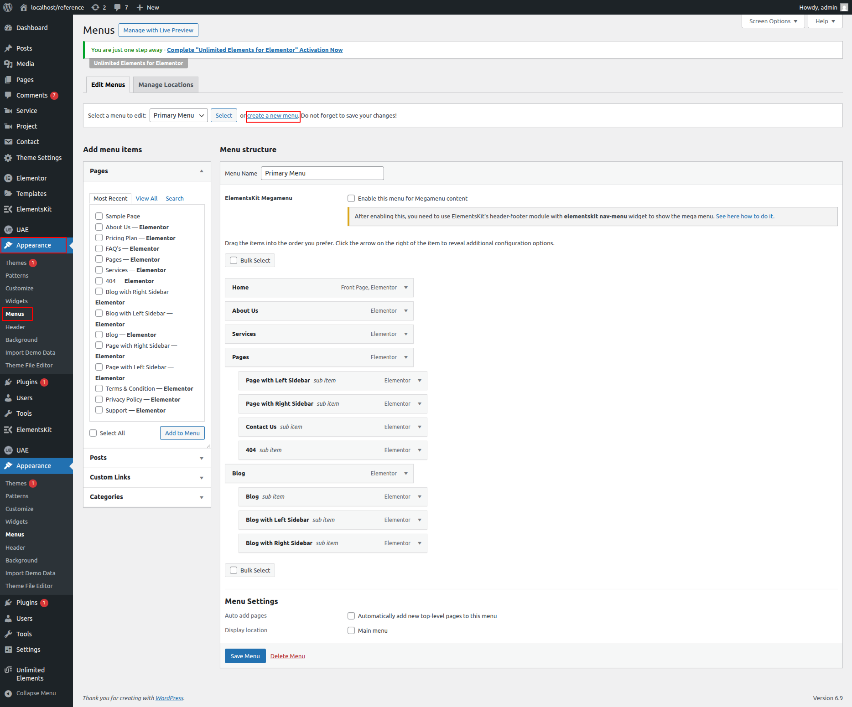
Task: Open the Service post type icon
Action: [x=8, y=111]
